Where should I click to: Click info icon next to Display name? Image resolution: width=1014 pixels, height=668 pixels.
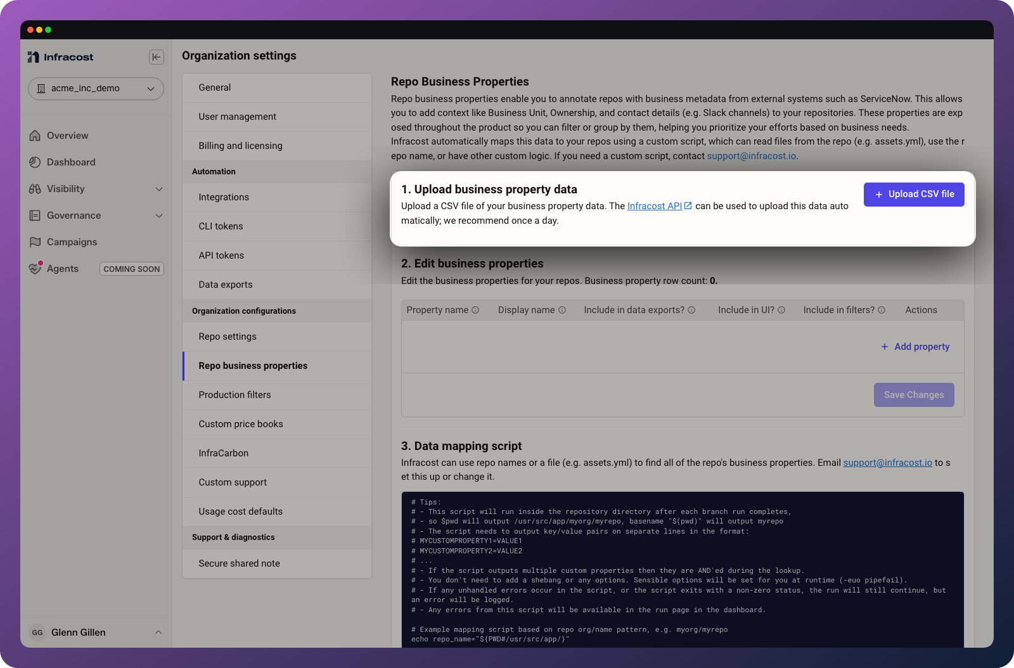point(562,310)
